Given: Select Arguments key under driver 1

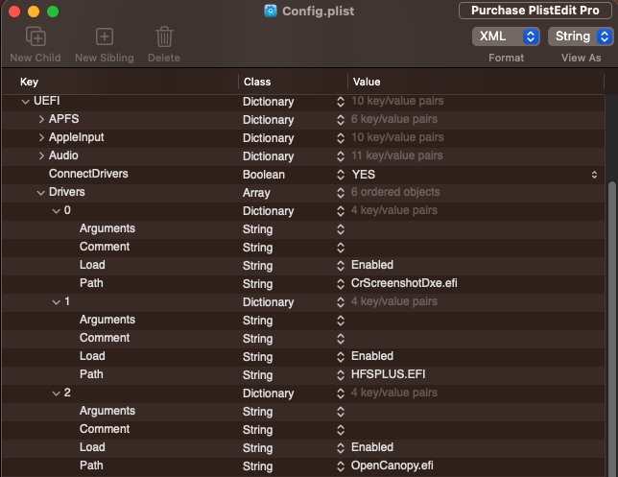Looking at the screenshot, I should tap(107, 320).
